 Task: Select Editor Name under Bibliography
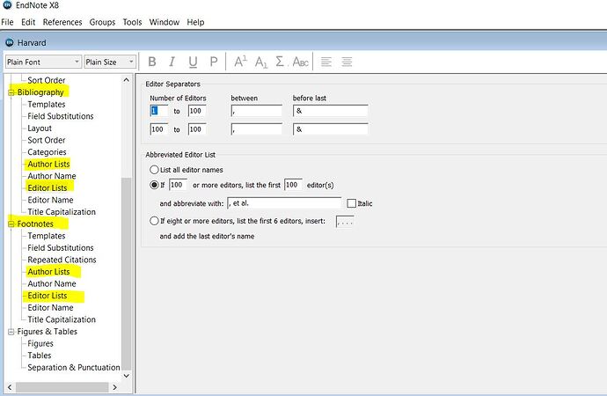[x=50, y=200]
